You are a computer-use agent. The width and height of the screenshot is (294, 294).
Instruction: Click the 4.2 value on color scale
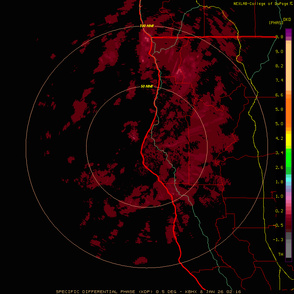pyautogui.click(x=279, y=139)
